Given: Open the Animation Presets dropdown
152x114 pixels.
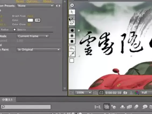Looking at the screenshot, I should point(35,6).
